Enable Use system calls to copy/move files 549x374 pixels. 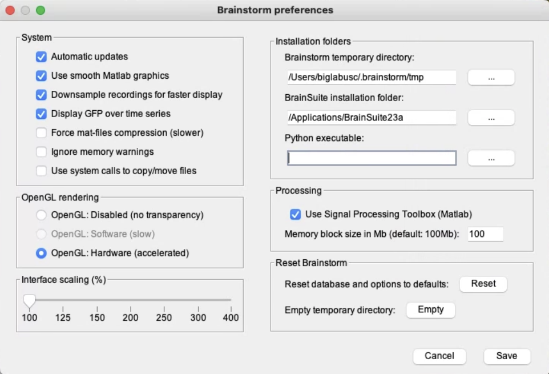(x=41, y=171)
